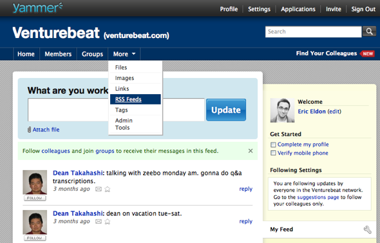
Task: Dismiss the follow colleagues notice
Action: click(251, 151)
